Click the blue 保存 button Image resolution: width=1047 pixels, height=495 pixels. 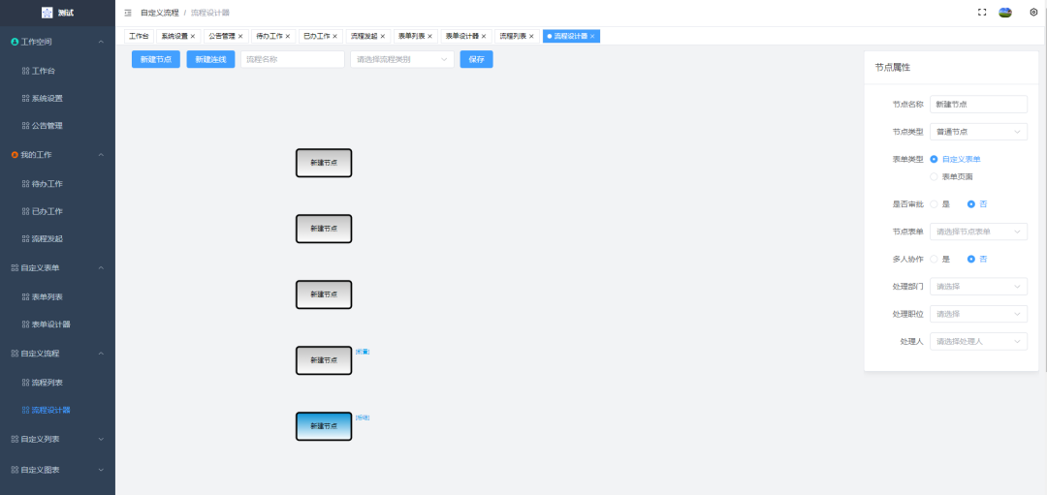pos(476,59)
